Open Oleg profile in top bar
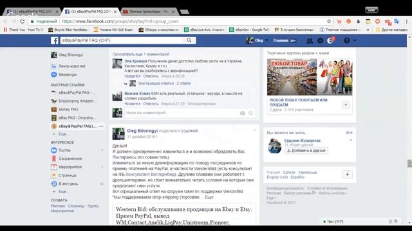The image size is (412, 231). 255,40
